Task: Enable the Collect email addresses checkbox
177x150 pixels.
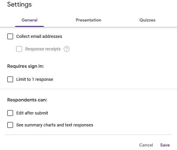Action: tap(10, 36)
